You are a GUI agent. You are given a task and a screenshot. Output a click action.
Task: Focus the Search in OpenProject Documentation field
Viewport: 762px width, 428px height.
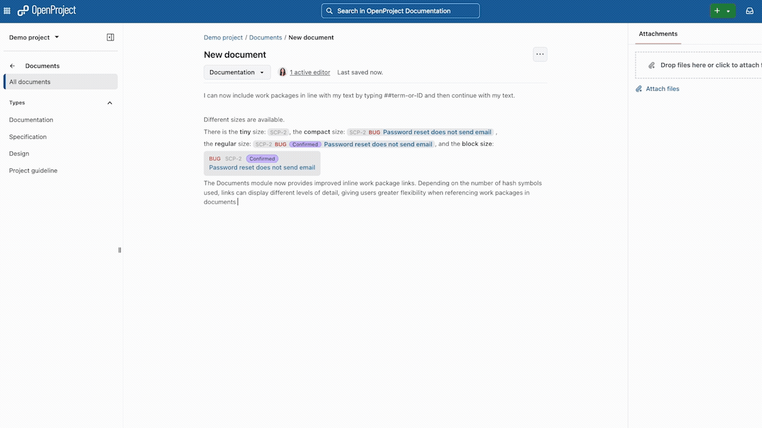[400, 11]
